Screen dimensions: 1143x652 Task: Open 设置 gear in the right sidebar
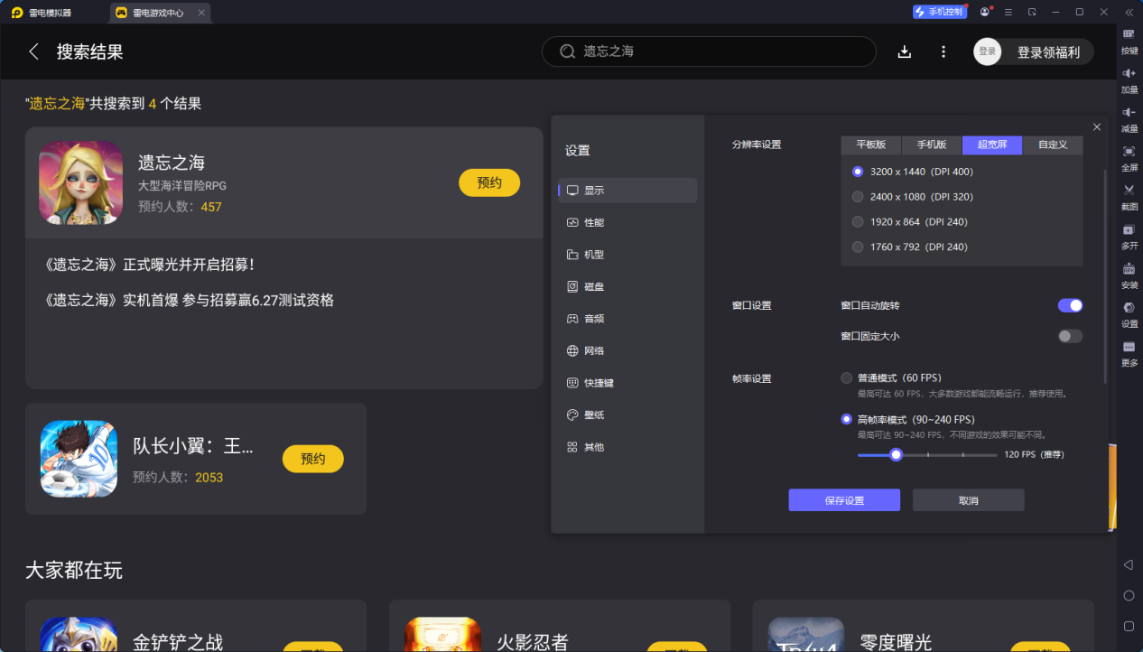[x=1129, y=313]
